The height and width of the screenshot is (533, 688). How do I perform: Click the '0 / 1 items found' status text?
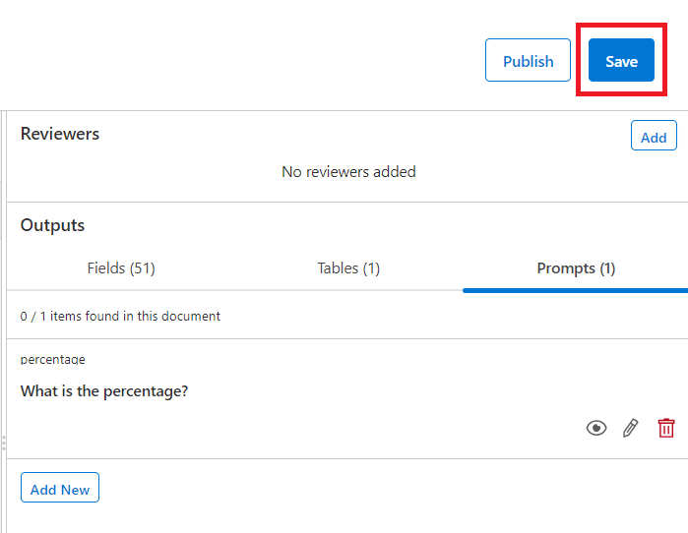click(x=120, y=317)
